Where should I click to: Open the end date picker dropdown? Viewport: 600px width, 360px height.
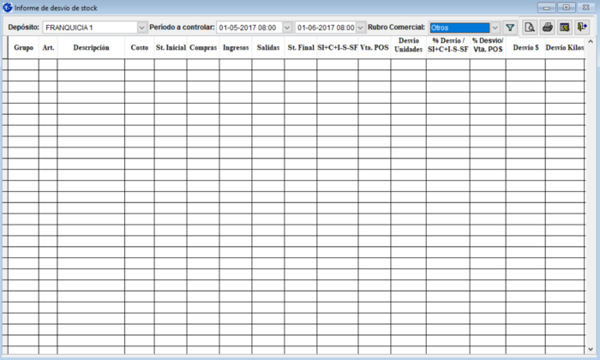click(x=360, y=27)
